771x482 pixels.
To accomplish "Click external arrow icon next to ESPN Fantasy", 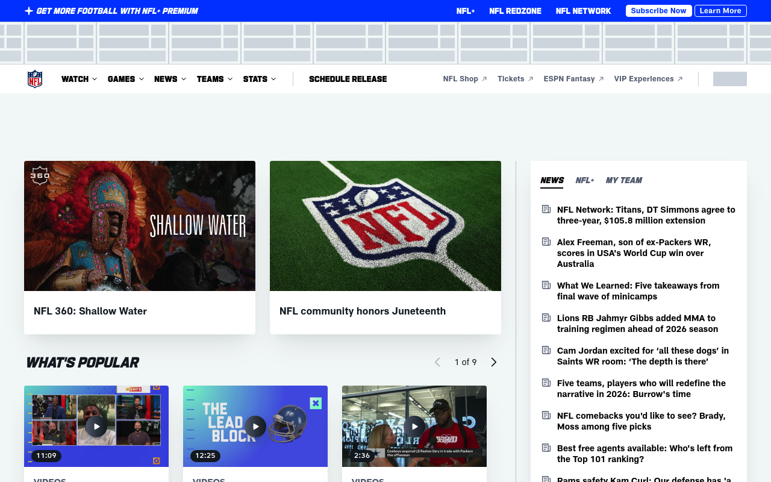I will coord(601,79).
